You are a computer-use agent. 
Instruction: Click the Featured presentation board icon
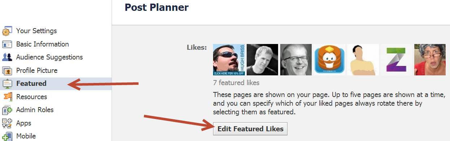click(x=8, y=84)
